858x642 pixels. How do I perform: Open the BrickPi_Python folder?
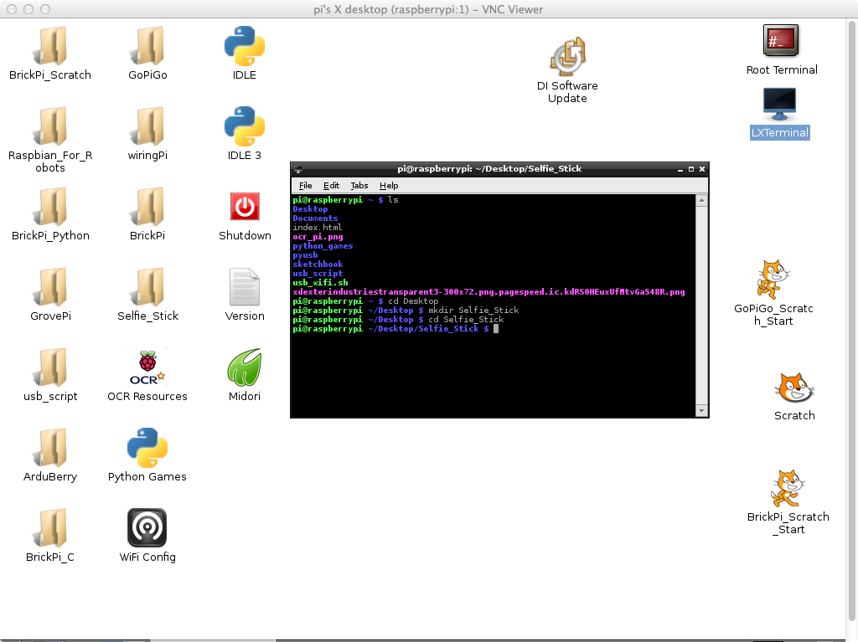click(50, 207)
